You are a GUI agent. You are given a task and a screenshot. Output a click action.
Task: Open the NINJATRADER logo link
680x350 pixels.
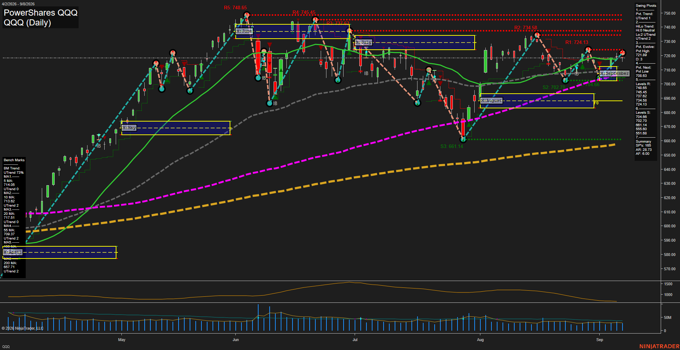(659, 346)
